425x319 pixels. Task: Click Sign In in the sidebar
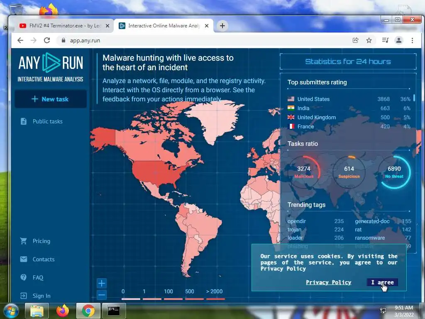[x=42, y=296]
